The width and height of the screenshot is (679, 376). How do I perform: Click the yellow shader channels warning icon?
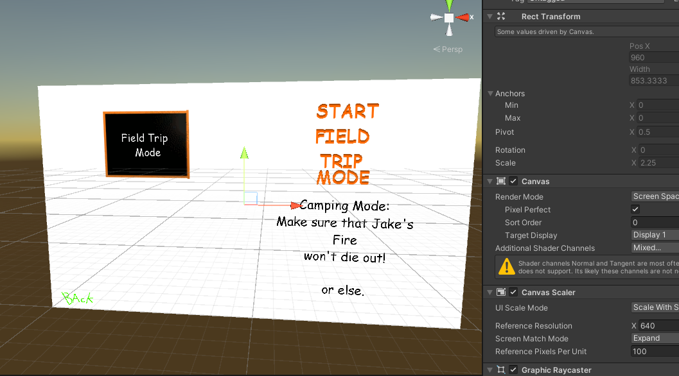[x=507, y=266]
